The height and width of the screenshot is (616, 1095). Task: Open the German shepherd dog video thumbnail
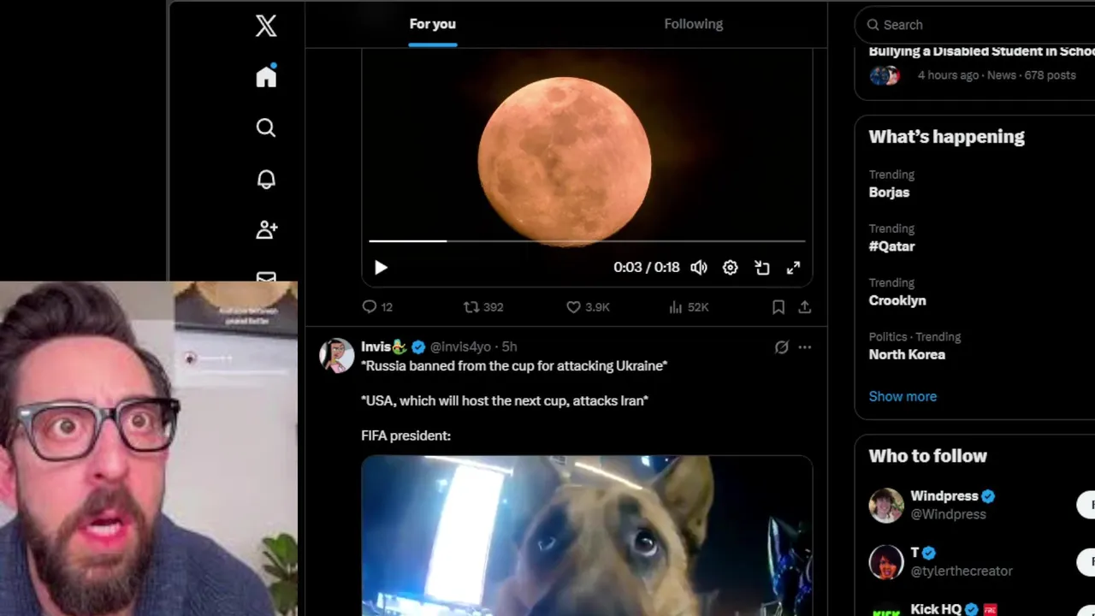587,536
